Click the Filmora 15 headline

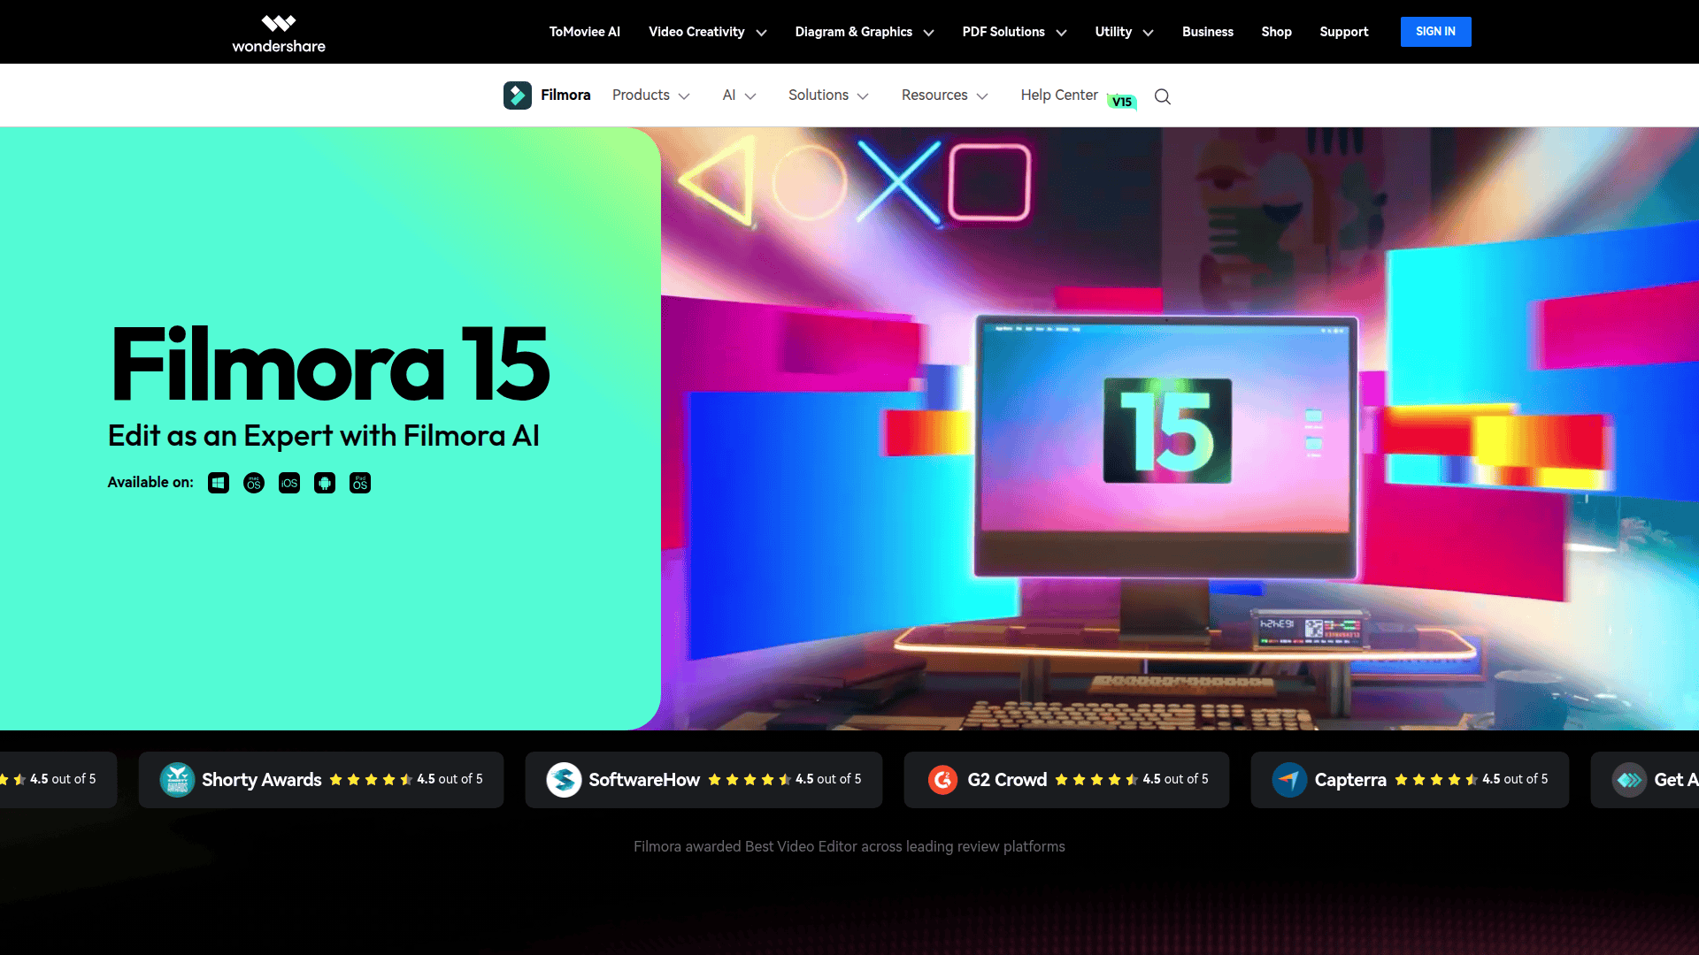pyautogui.click(x=330, y=363)
